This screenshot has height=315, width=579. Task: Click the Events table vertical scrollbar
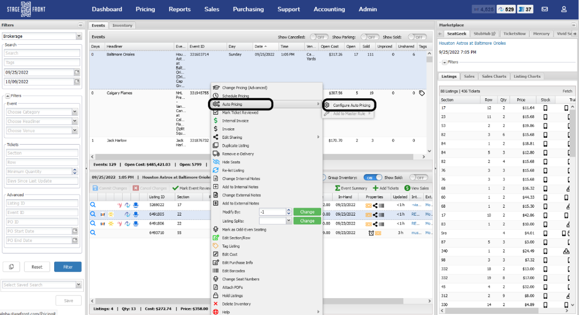(x=429, y=102)
